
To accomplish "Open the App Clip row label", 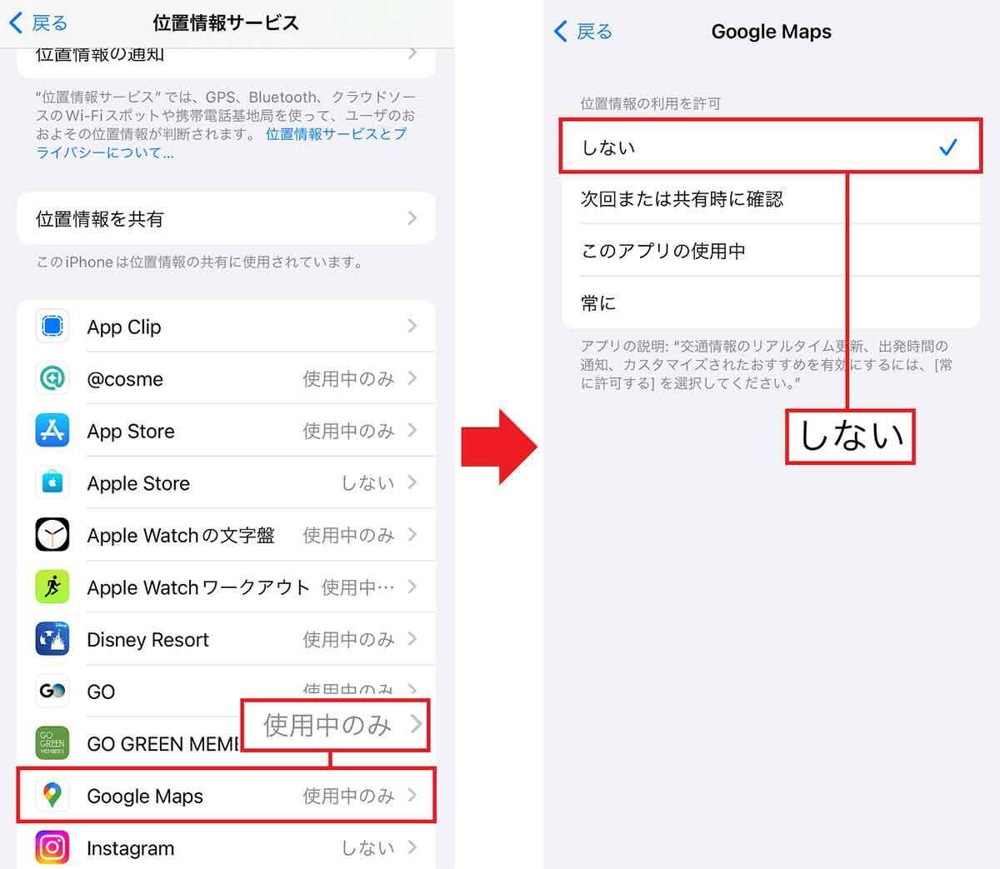I will click(124, 327).
